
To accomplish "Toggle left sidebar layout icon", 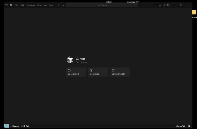I will [156, 5].
